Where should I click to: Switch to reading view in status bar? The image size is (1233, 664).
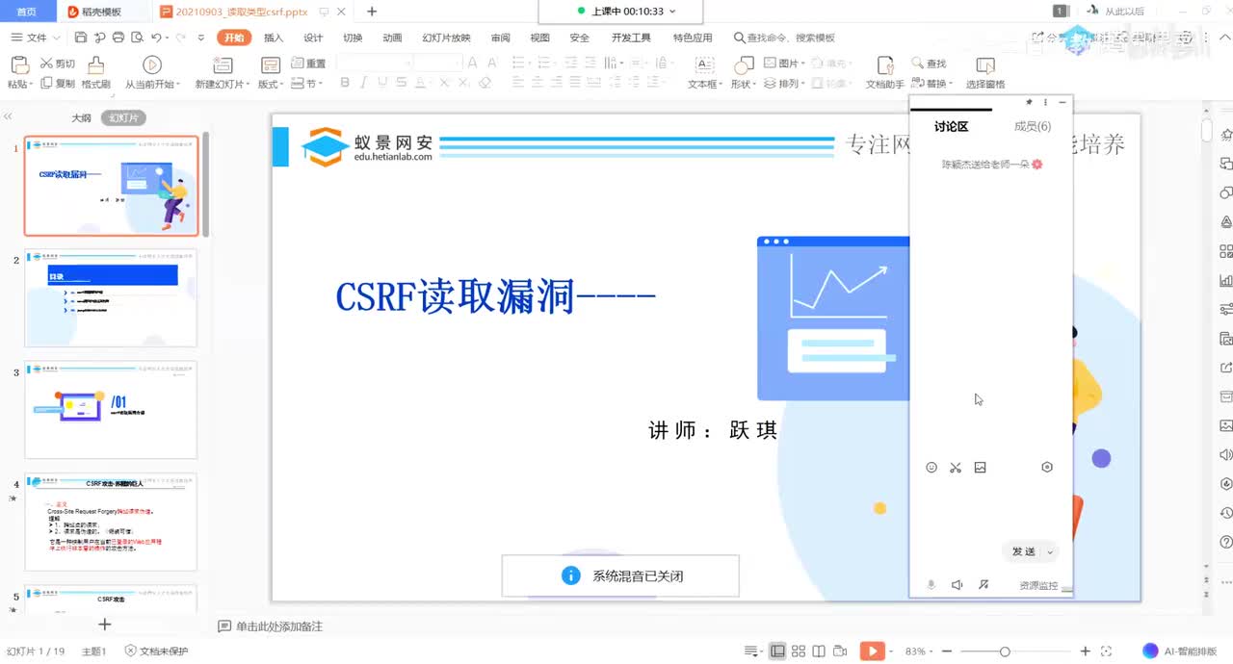point(820,651)
